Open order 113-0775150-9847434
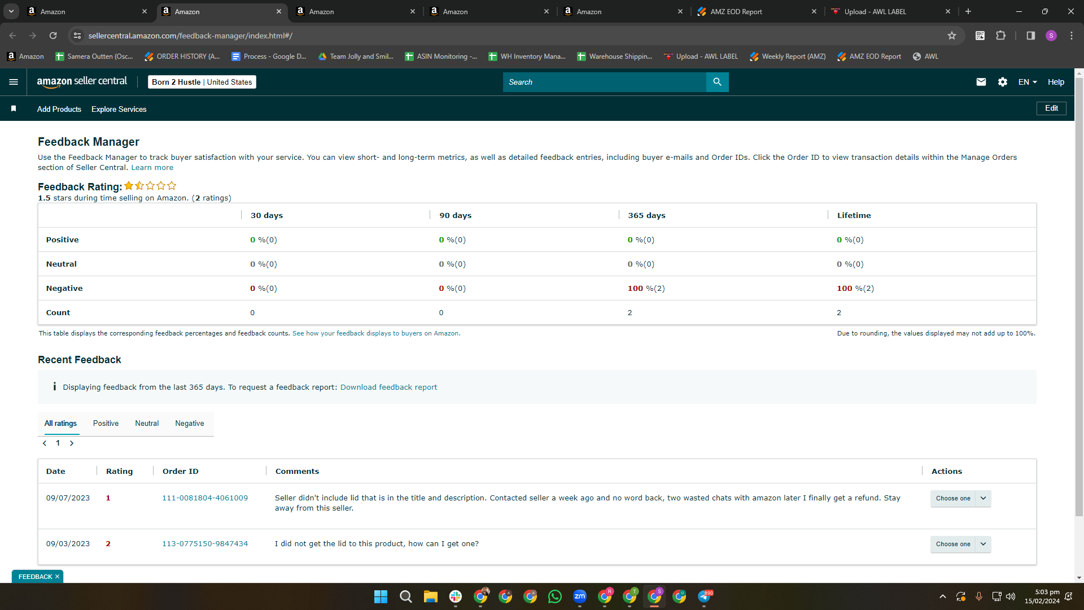1084x610 pixels. (x=205, y=544)
